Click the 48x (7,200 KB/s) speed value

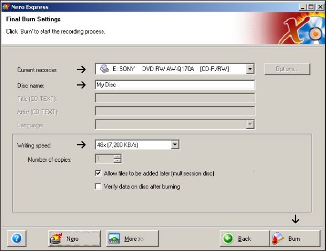click(118, 145)
